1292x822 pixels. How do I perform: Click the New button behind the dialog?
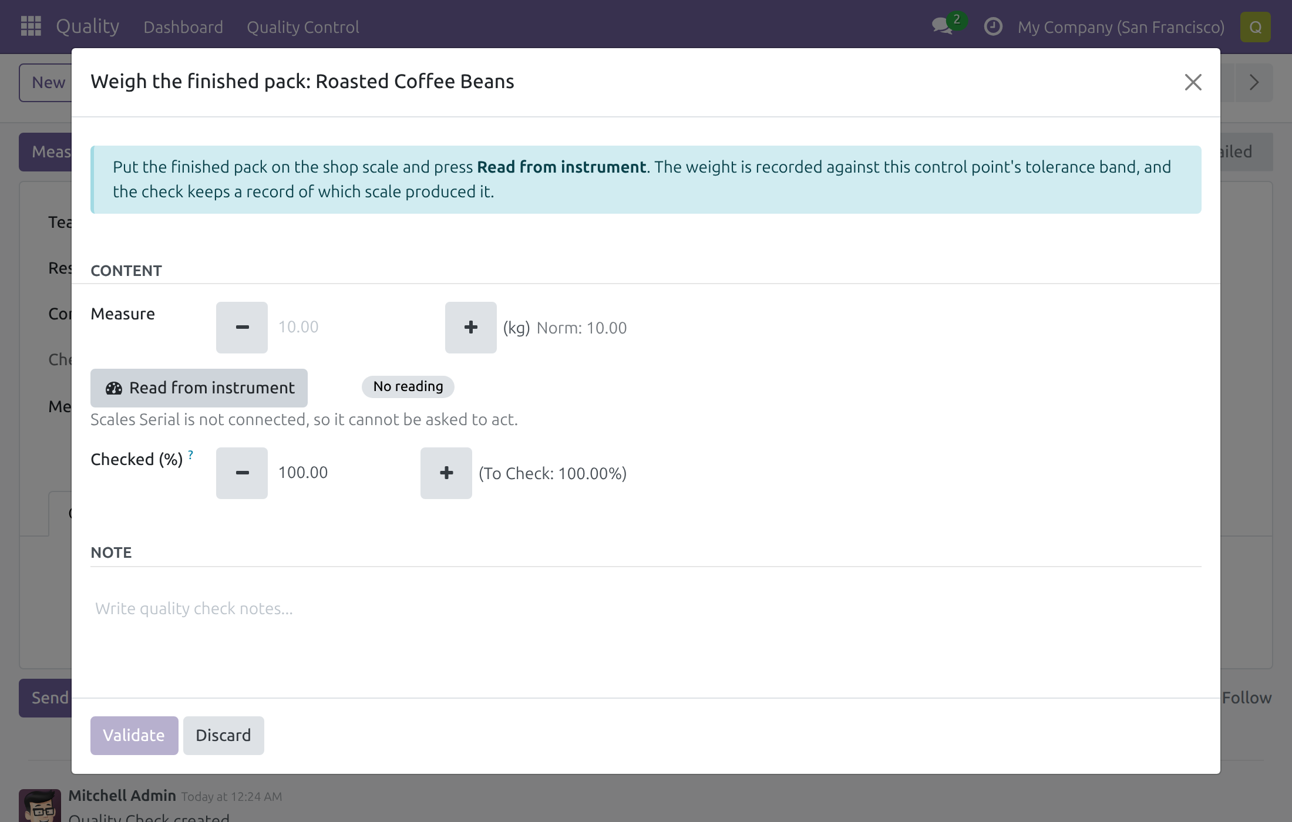coord(46,82)
